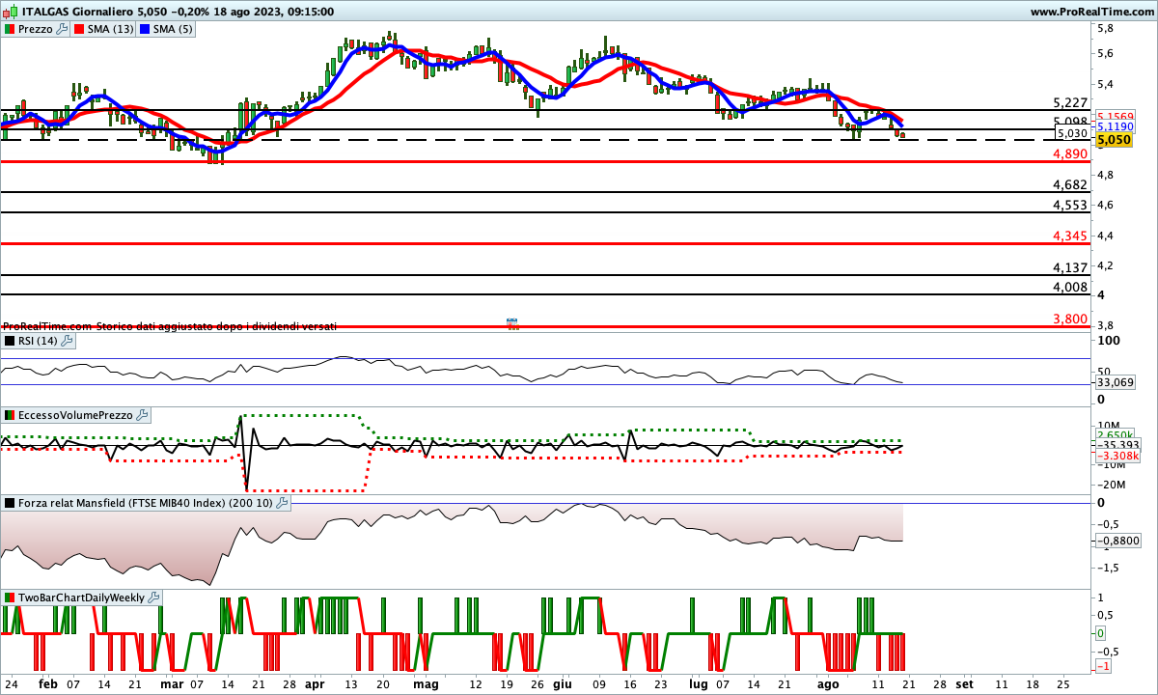The height and width of the screenshot is (695, 1158).
Task: Click the black square icon before RSI (14)
Action: (x=9, y=341)
